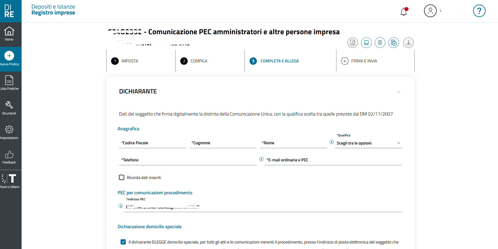The image size is (498, 249).
Task: Open the document preview eye icon
Action: (x=394, y=43)
